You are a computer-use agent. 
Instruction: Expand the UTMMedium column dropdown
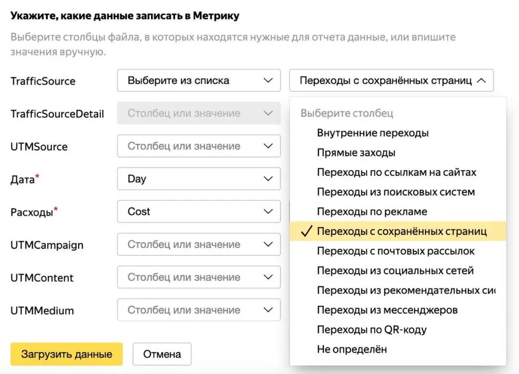coord(198,309)
